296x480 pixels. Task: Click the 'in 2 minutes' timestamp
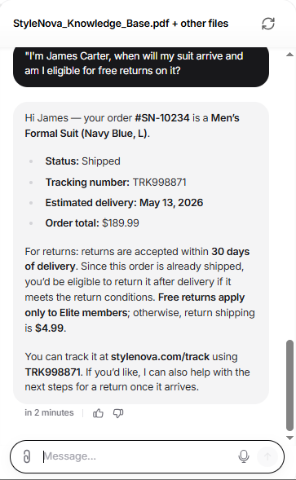coord(49,412)
